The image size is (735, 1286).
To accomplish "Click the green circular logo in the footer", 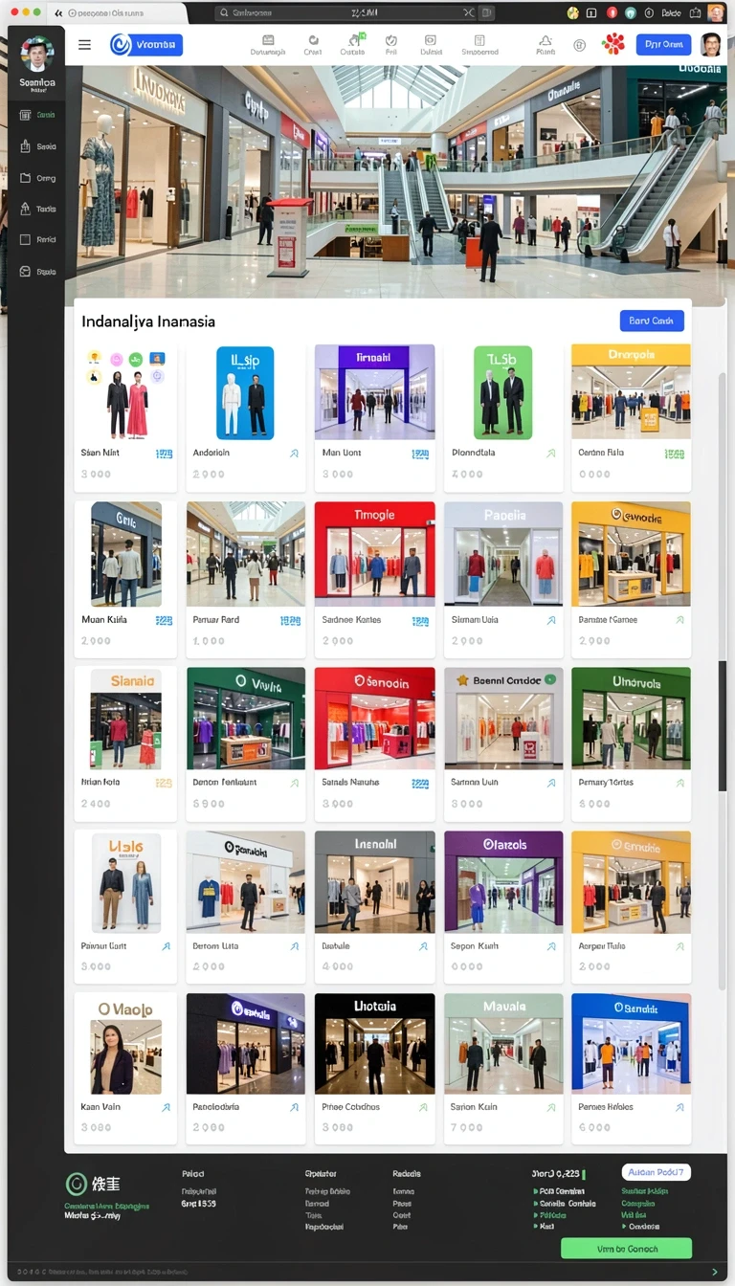I will click(x=76, y=1184).
